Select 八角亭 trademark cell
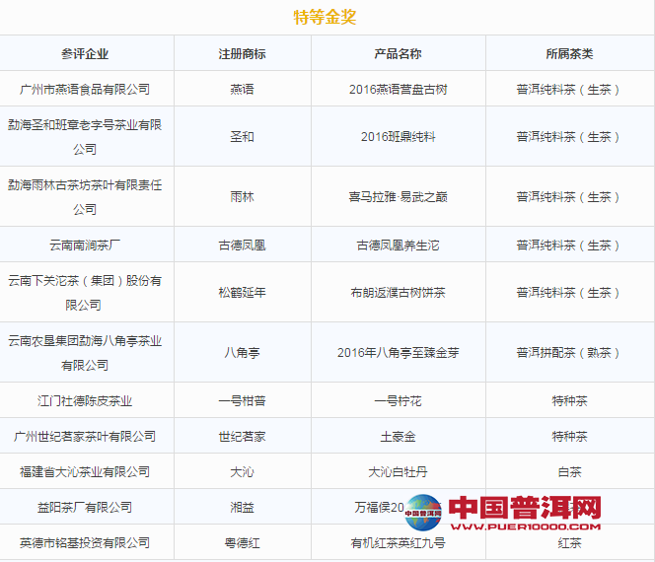The image size is (655, 562). point(243,352)
